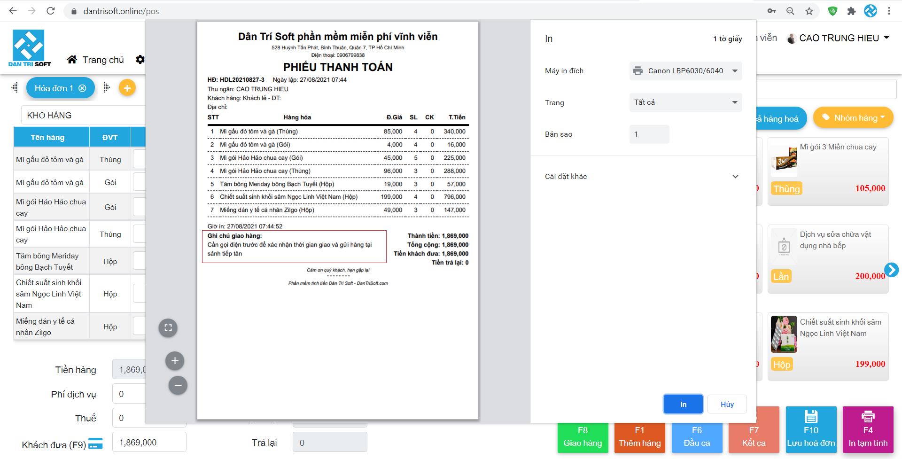Viewport: 902px width, 459px height.
Task: Click the F6 Đầu ca button
Action: [697, 437]
